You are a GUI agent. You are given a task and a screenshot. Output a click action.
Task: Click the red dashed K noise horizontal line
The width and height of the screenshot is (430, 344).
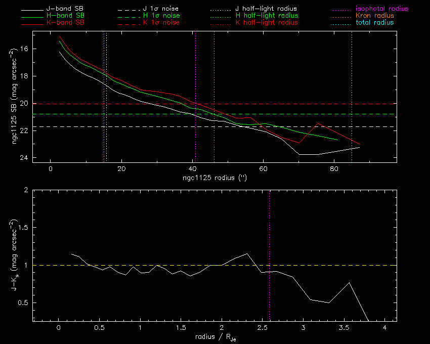pos(214,104)
